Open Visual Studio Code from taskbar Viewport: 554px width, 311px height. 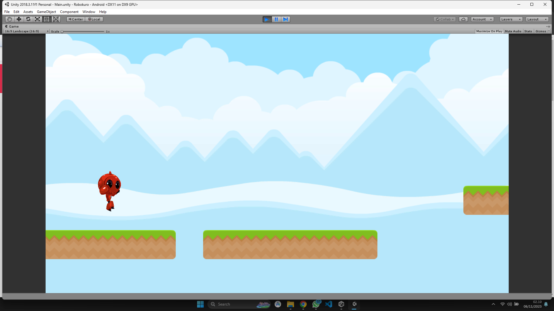pyautogui.click(x=329, y=304)
